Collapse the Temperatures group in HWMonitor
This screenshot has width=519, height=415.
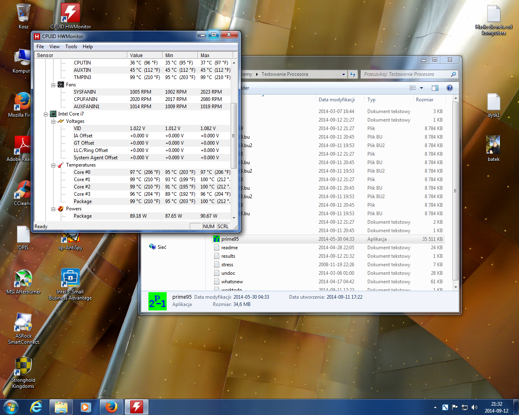[x=54, y=165]
